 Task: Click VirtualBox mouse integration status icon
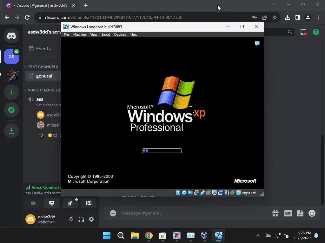coord(232,193)
